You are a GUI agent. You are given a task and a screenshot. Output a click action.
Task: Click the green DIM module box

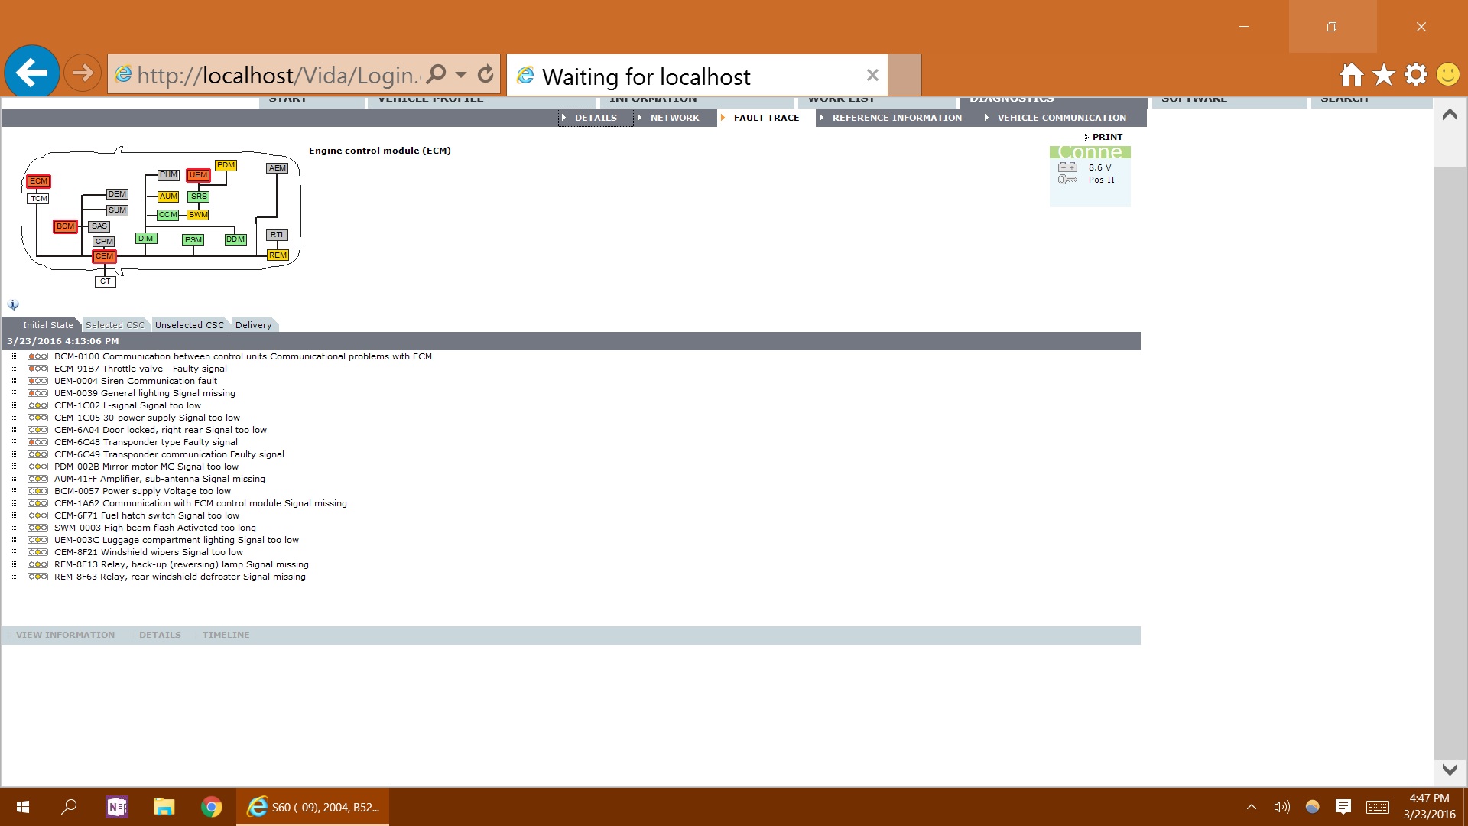145,239
